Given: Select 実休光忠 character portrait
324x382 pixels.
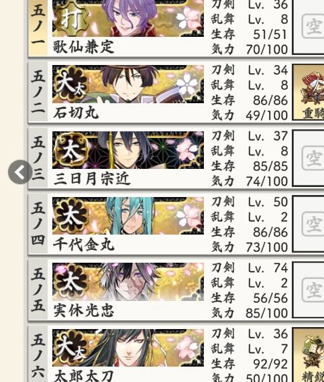Looking at the screenshot, I should (x=128, y=281).
